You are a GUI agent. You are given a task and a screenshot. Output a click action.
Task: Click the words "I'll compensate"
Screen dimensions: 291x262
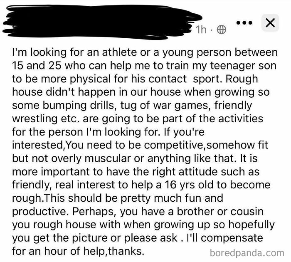tap(224, 238)
